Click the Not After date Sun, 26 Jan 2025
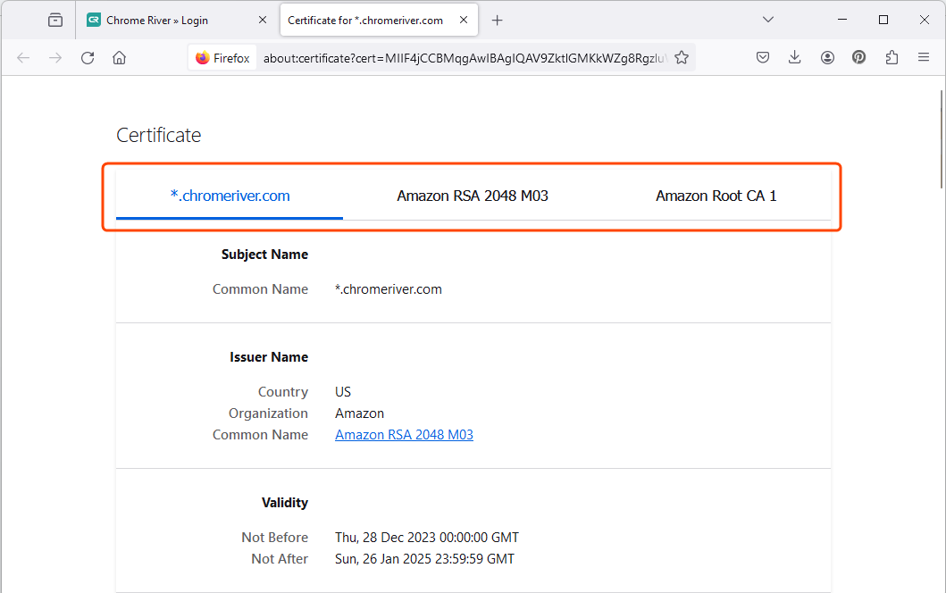Screen dimensions: 946x593 pyautogui.click(x=424, y=559)
